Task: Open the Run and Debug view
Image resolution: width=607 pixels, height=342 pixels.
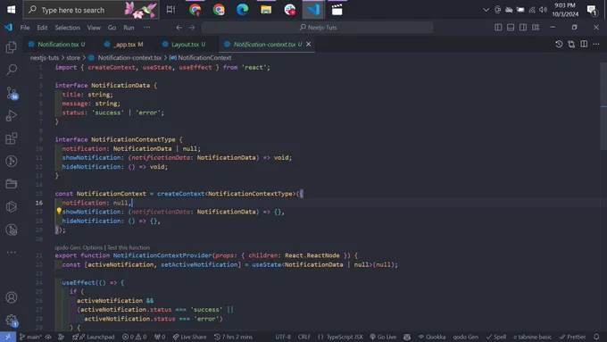Action: tap(12, 115)
